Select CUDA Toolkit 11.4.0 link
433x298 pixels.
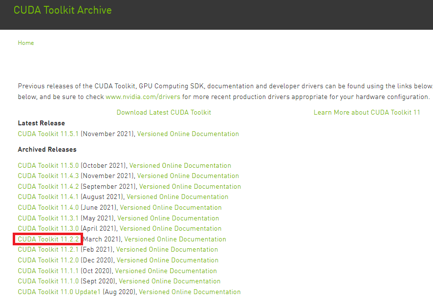[48, 208]
